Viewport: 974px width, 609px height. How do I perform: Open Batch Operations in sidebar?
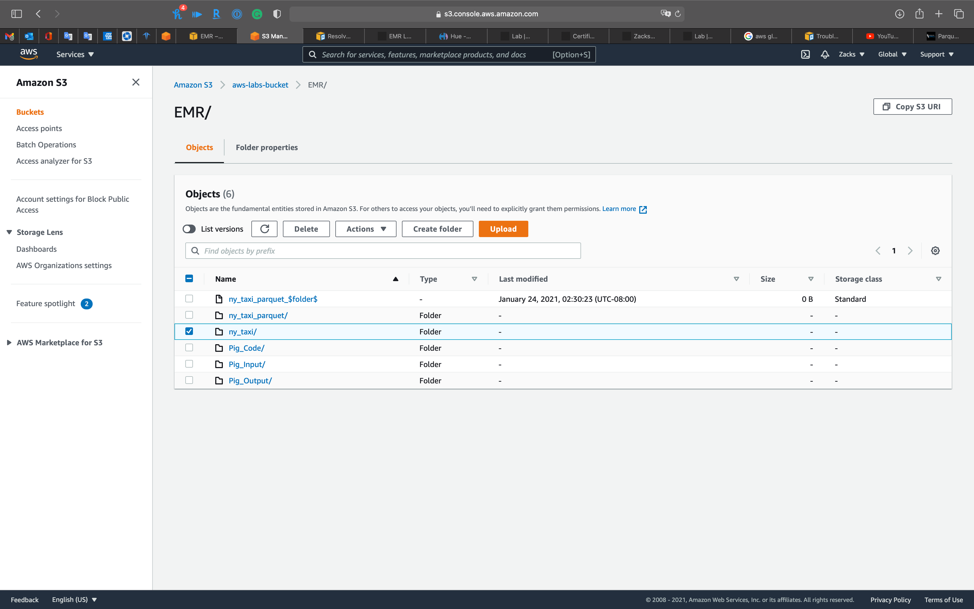[x=46, y=145]
